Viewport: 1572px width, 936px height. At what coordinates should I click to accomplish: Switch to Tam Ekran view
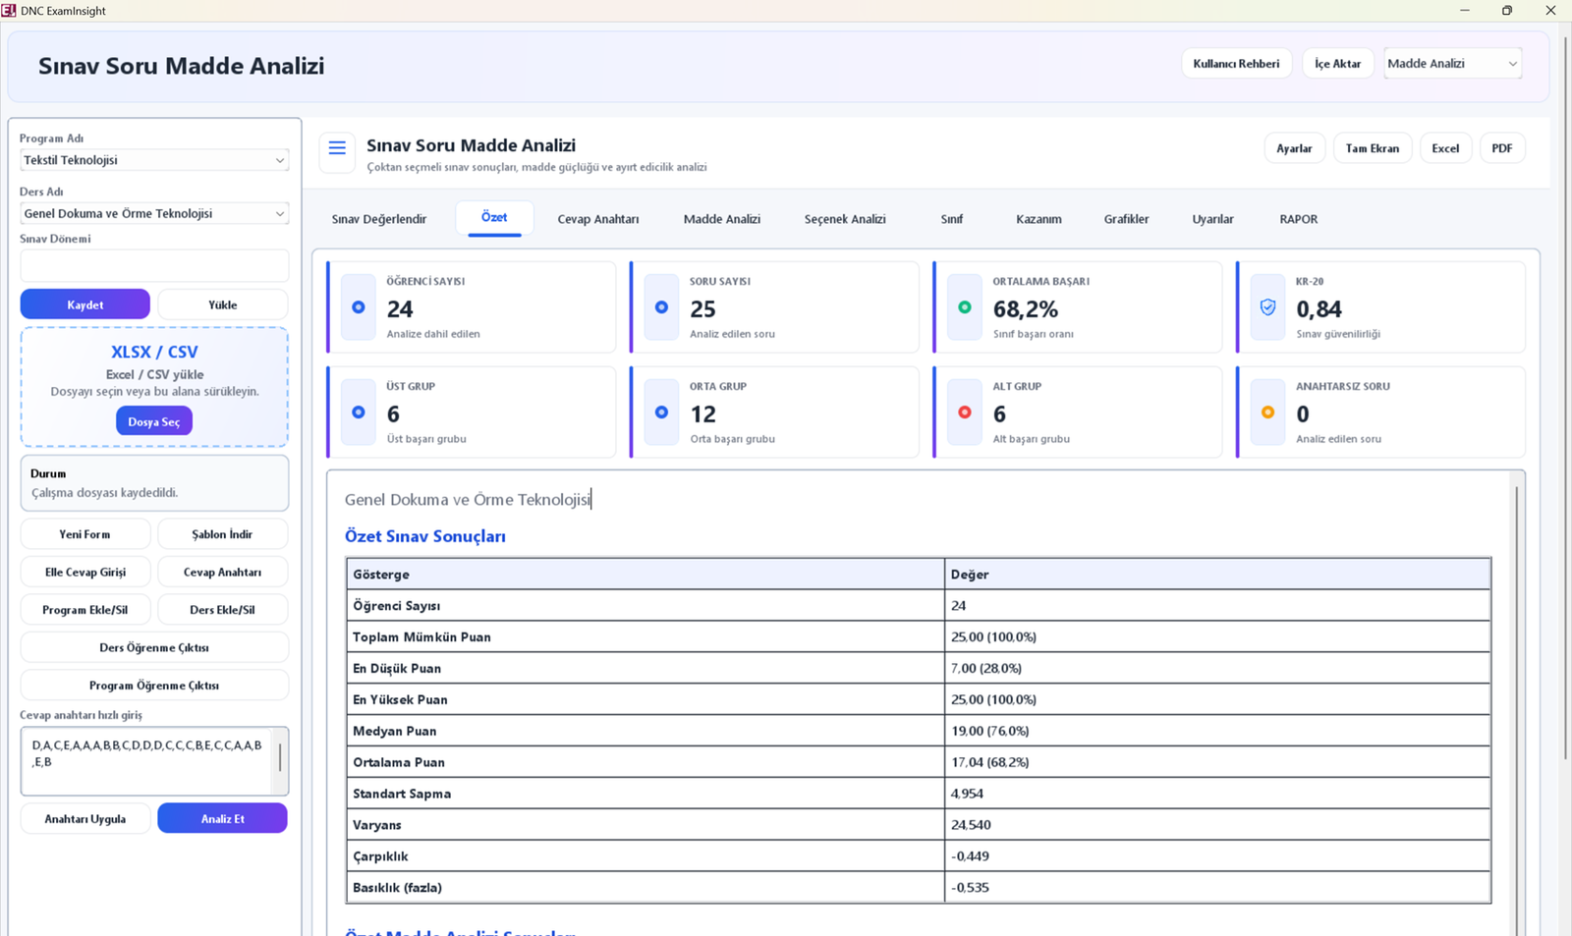pyautogui.click(x=1373, y=148)
